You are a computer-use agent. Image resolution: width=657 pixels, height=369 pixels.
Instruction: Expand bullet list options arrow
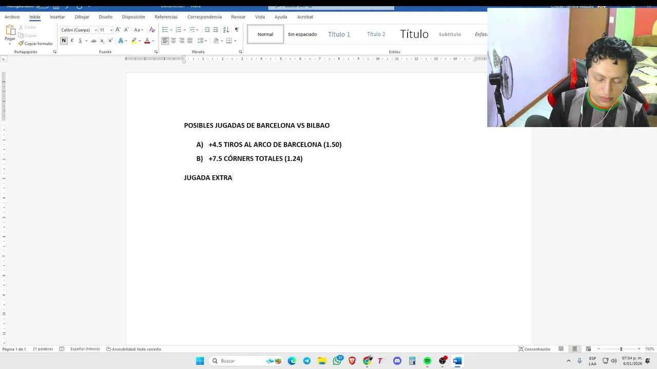point(171,30)
